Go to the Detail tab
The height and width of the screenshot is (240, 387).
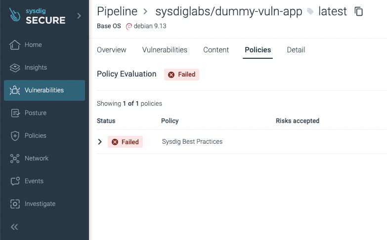pos(296,50)
